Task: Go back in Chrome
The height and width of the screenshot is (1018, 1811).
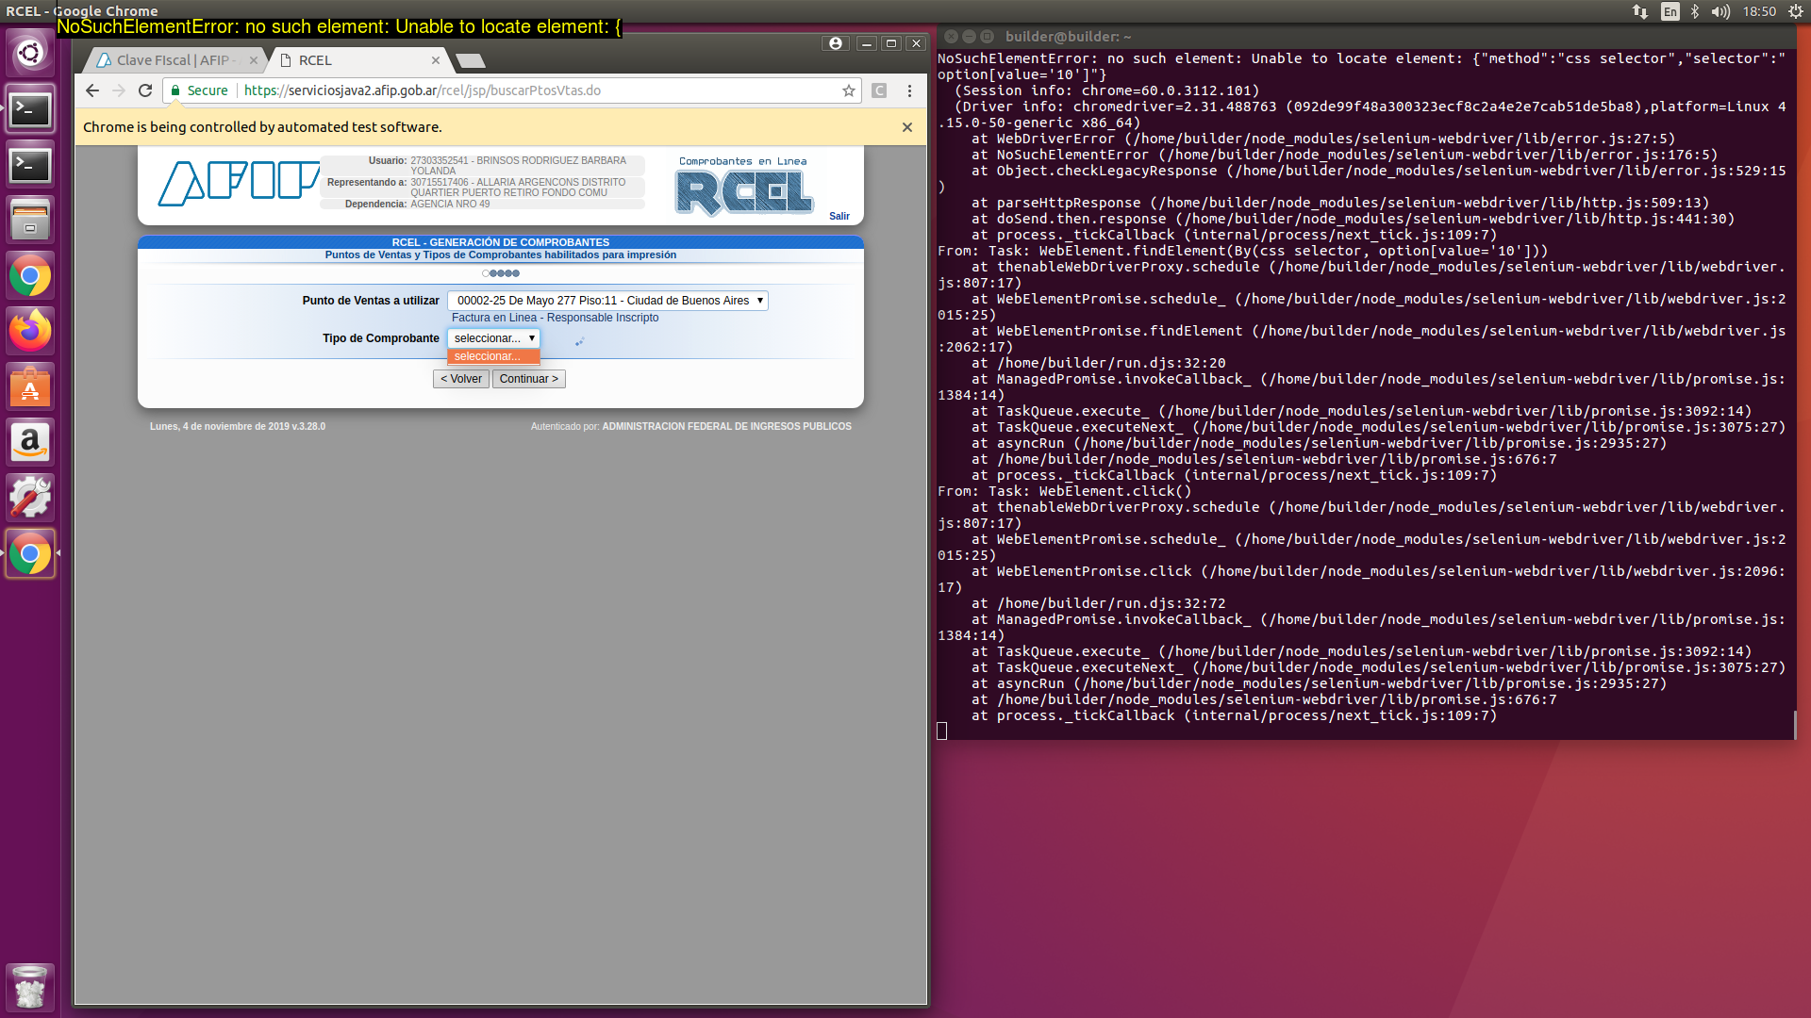Action: (91, 90)
